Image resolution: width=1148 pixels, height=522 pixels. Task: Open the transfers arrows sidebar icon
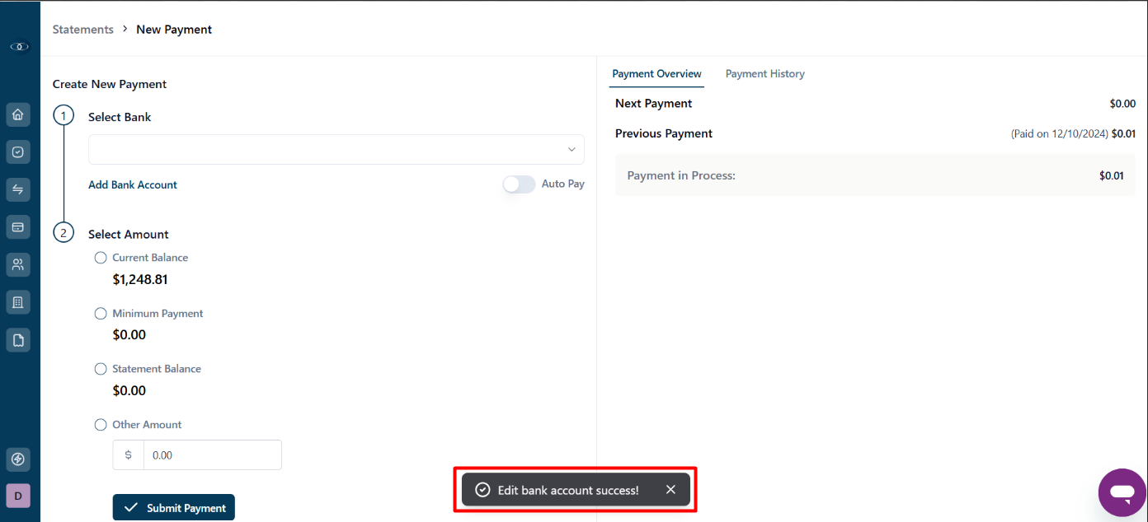(18, 189)
